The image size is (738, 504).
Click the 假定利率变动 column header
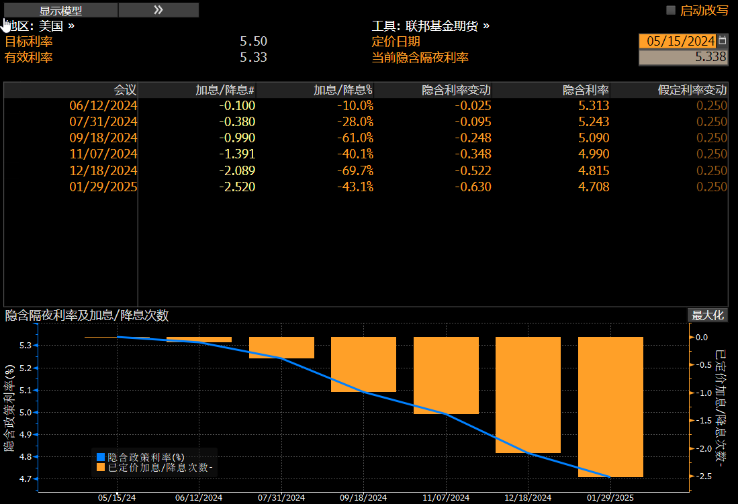tap(692, 90)
